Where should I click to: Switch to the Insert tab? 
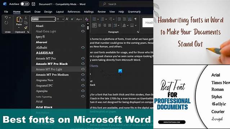point(27,12)
